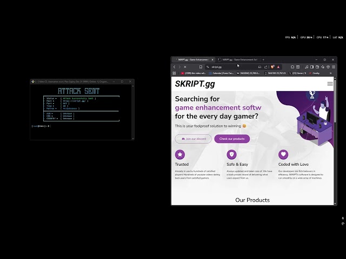Open Brave Shields lion icon
The height and width of the screenshot is (259, 346).
(272, 67)
